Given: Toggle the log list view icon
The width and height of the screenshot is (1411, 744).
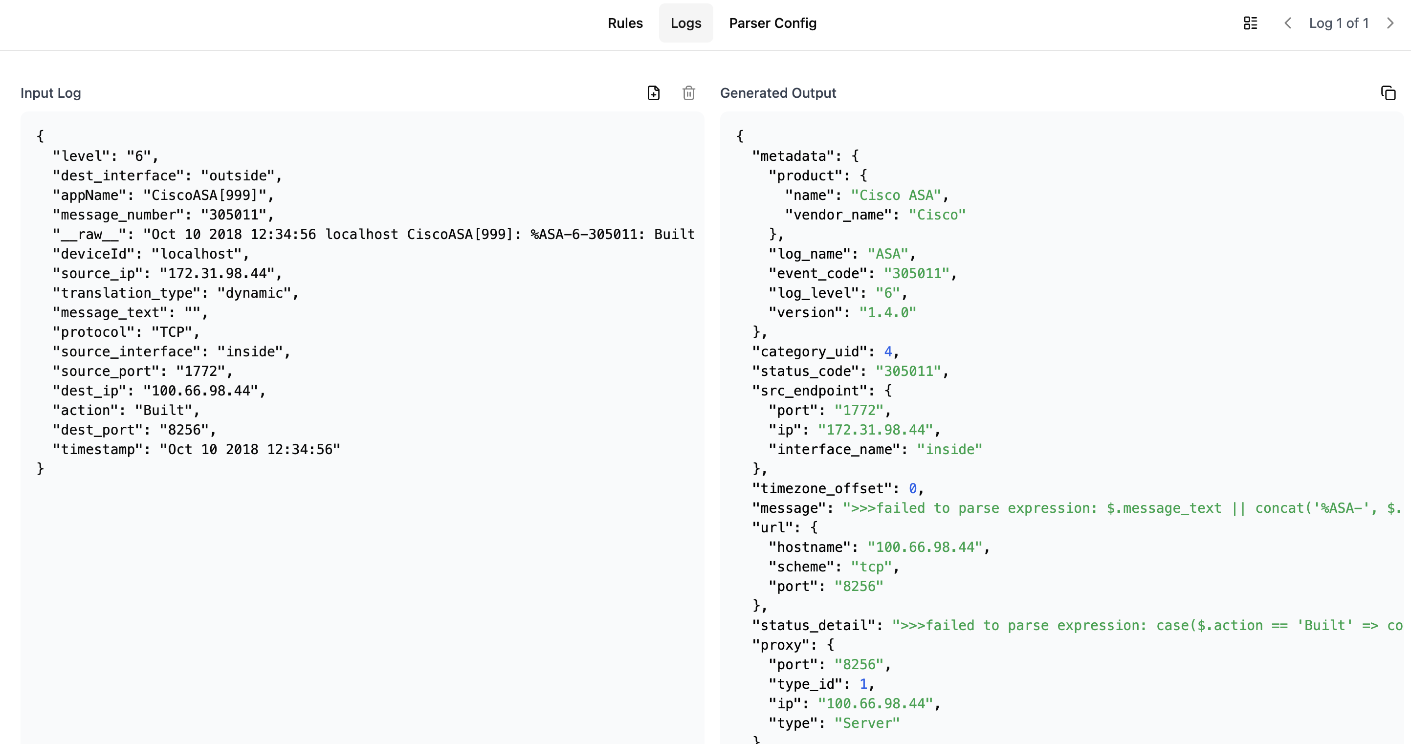Looking at the screenshot, I should pos(1251,23).
